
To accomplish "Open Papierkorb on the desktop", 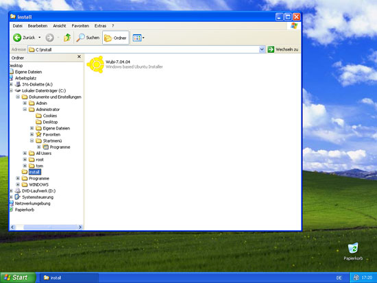I will pos(353,251).
